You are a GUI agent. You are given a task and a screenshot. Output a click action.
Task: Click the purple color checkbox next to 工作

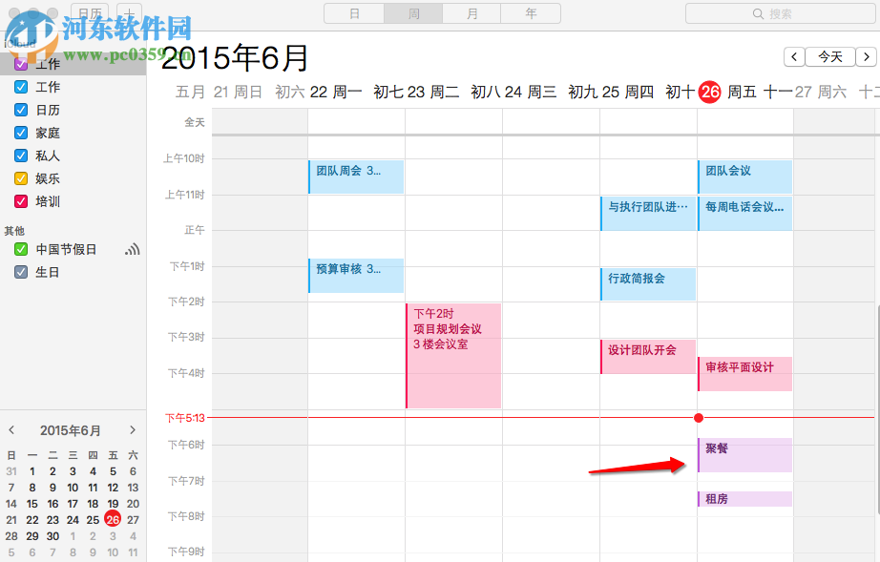click(21, 63)
